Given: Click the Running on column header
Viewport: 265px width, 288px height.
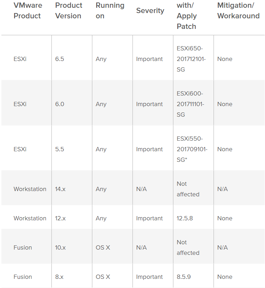Looking at the screenshot, I should (110, 11).
